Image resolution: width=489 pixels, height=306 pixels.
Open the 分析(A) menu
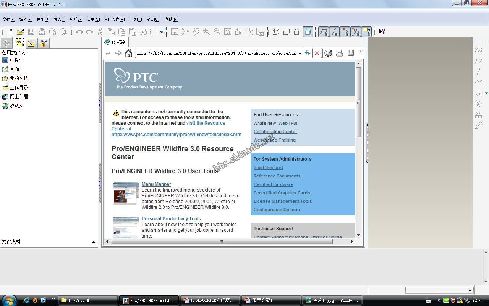76,20
